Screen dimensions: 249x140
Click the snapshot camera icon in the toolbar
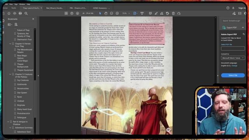point(66,14)
